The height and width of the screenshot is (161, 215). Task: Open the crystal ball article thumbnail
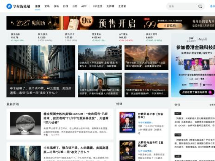(x=25, y=123)
